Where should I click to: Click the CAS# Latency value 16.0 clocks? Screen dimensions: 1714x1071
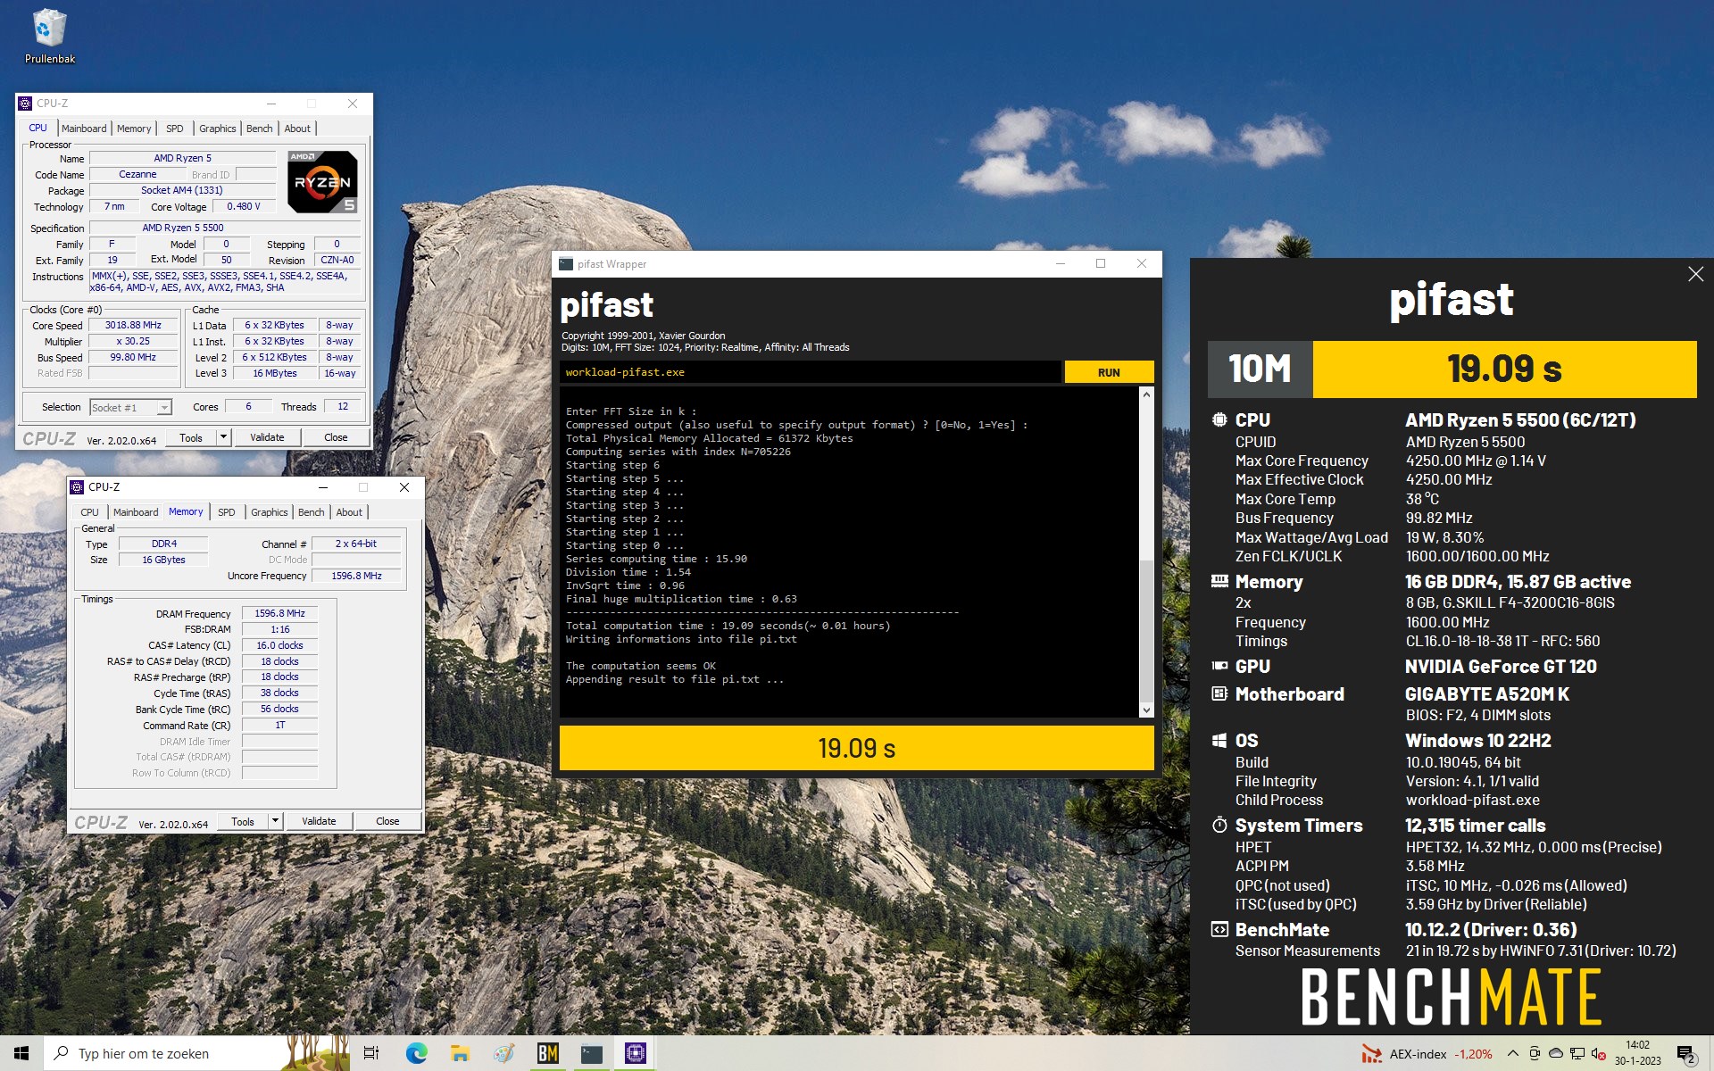pyautogui.click(x=279, y=646)
